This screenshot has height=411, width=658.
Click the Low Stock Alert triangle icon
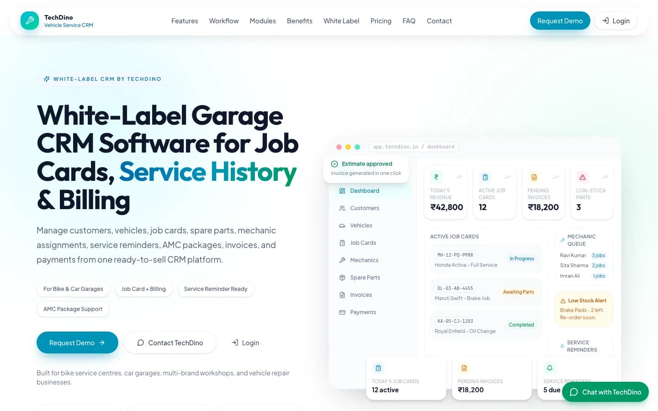tap(563, 301)
